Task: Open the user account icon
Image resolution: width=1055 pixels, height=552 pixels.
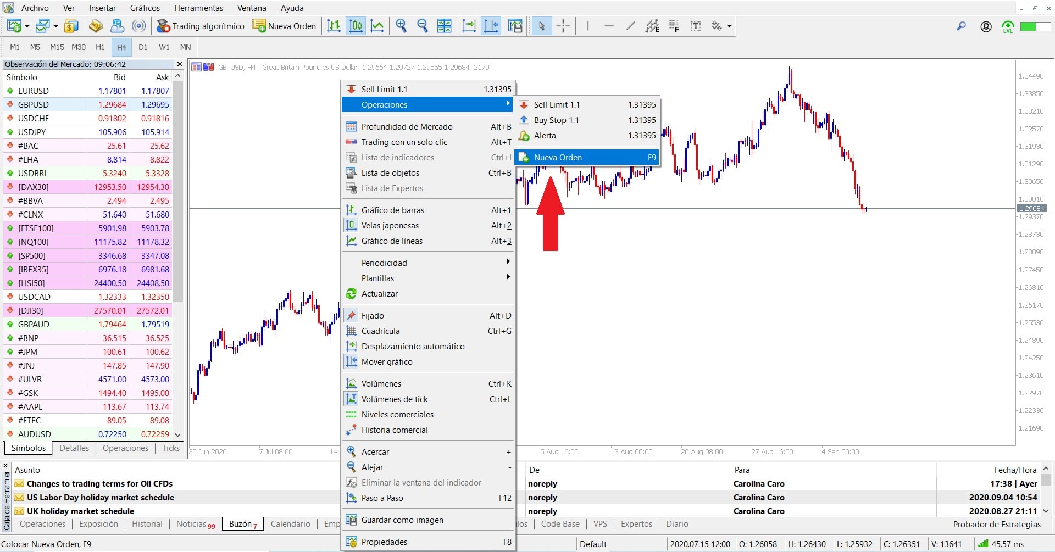Action: pos(986,26)
